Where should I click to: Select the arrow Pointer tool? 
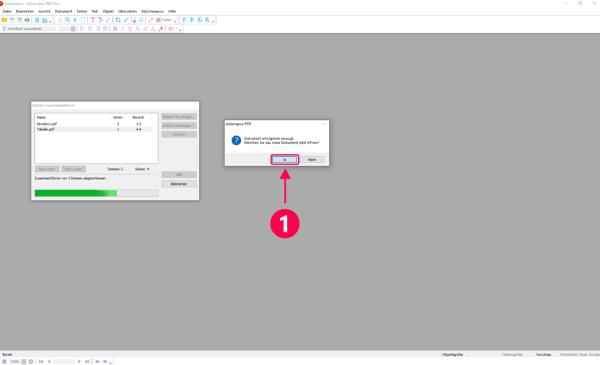75,20
